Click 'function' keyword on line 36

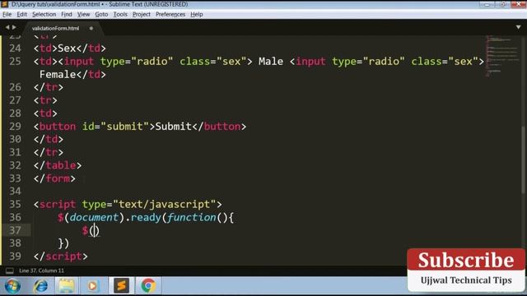coord(192,217)
